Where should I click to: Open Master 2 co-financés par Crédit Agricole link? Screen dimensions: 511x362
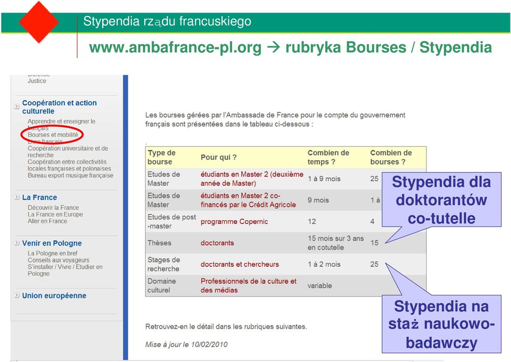pos(249,200)
